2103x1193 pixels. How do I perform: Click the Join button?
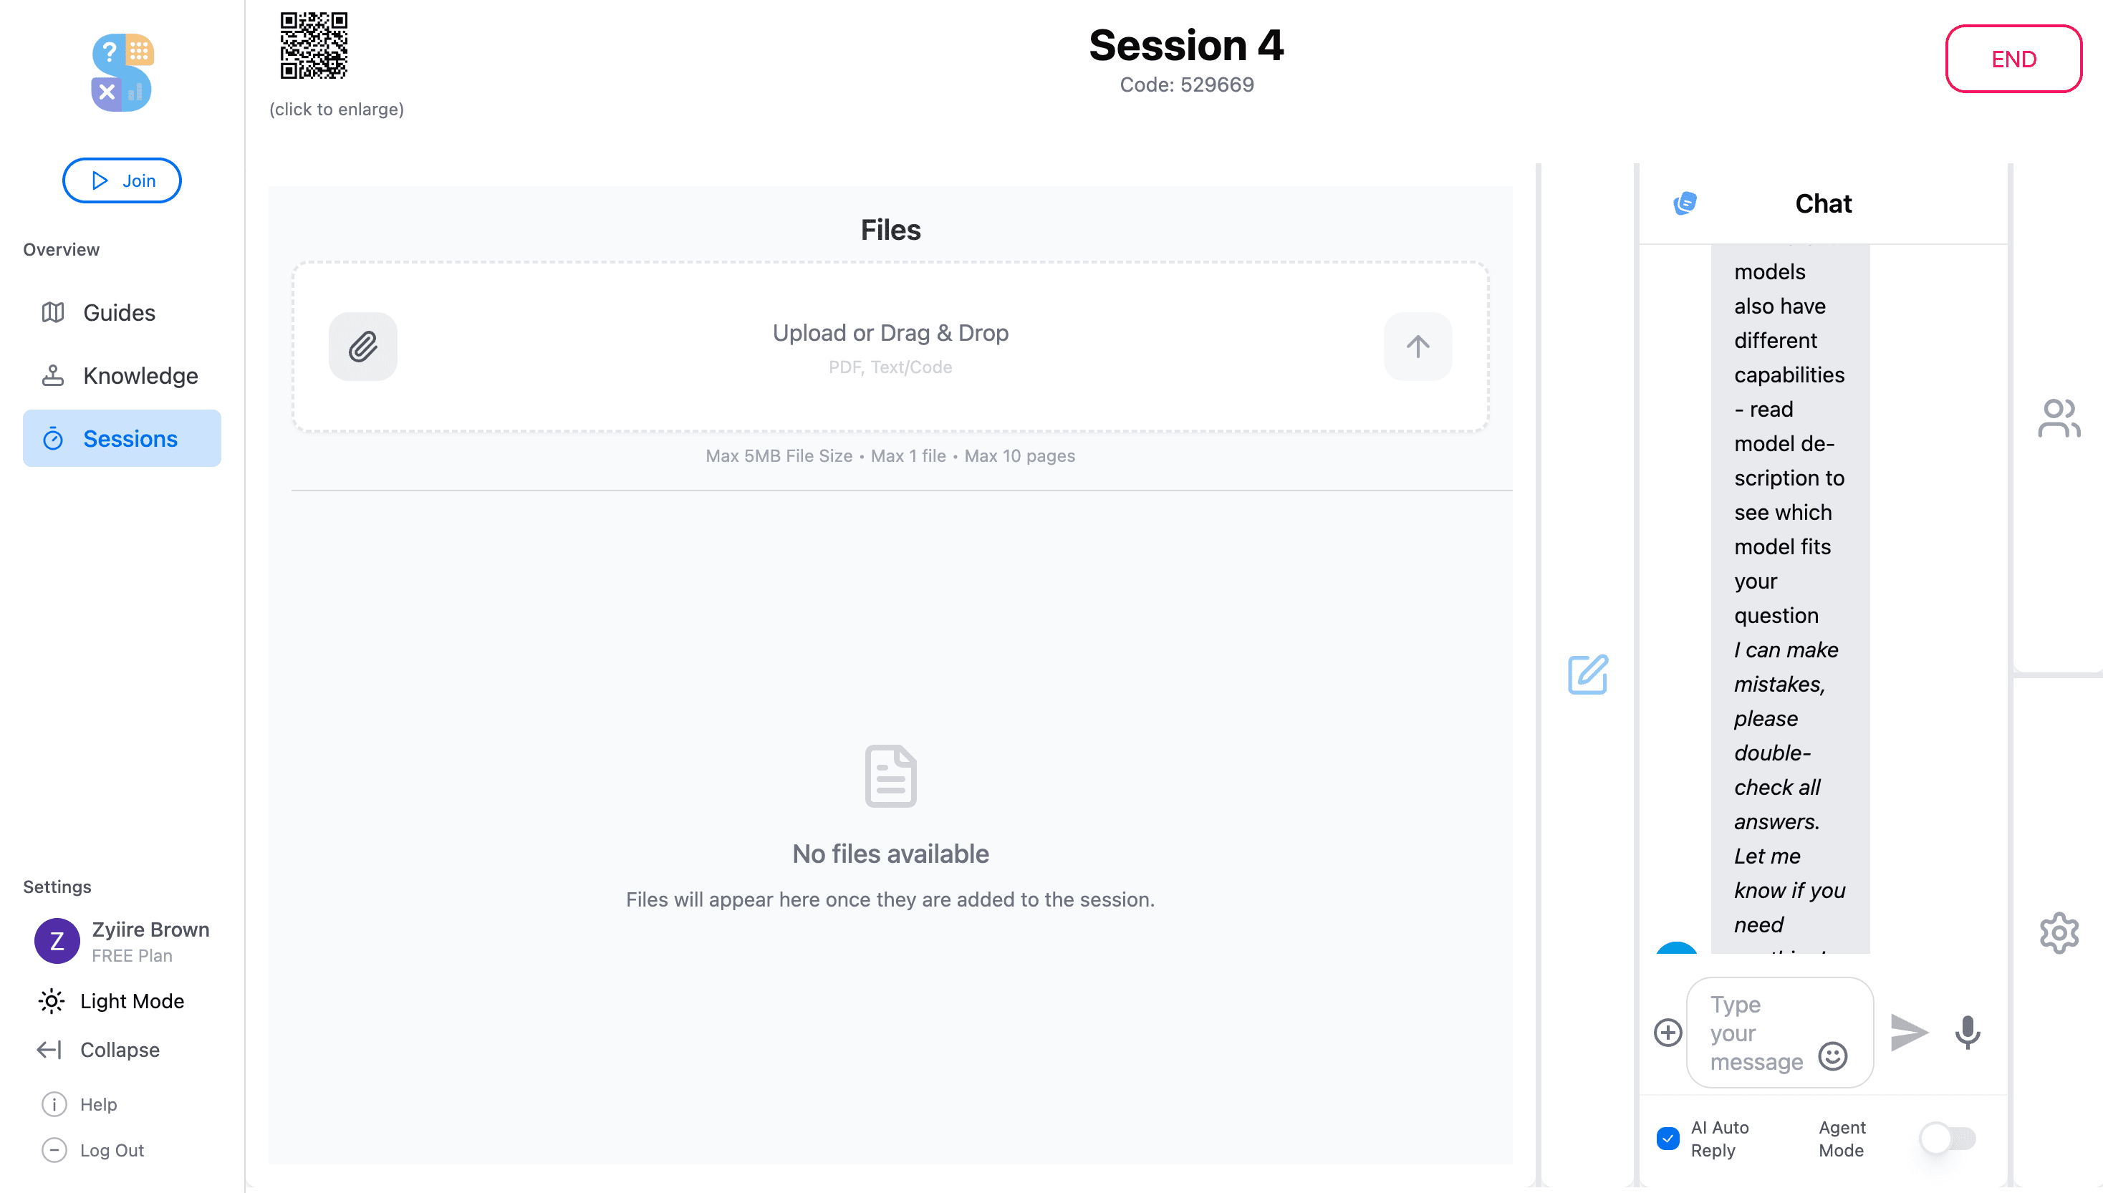(x=121, y=180)
